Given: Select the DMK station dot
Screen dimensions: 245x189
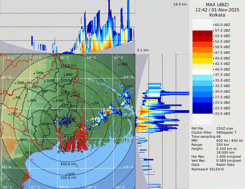Looking at the screenshot, I should (35, 73).
